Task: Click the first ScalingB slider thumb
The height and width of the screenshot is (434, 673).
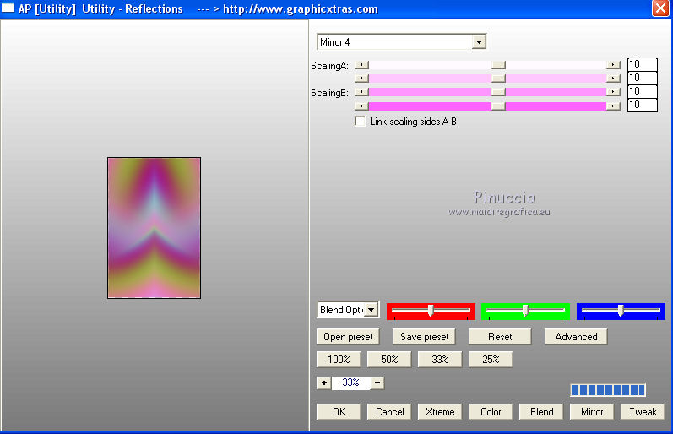Action: pos(498,92)
